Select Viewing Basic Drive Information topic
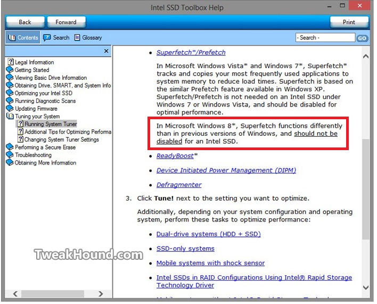The image size is (377, 304). (51, 78)
